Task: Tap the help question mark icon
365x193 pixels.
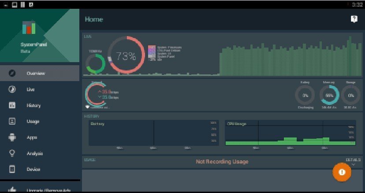Action: coord(354,19)
